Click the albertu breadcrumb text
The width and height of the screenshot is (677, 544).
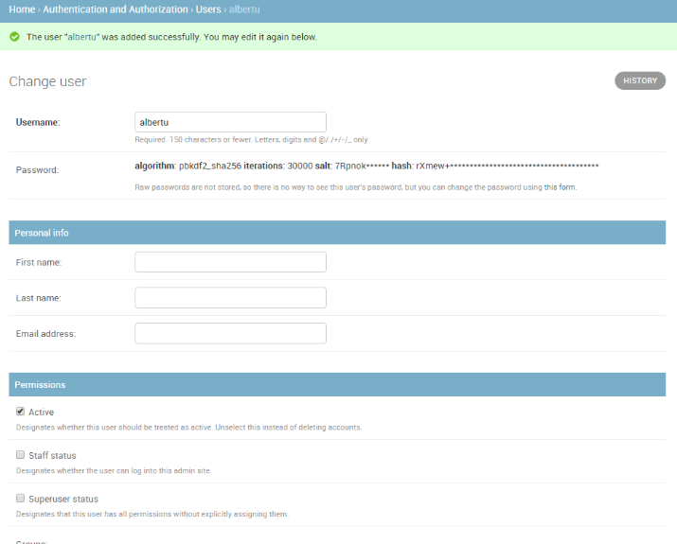[x=244, y=9]
